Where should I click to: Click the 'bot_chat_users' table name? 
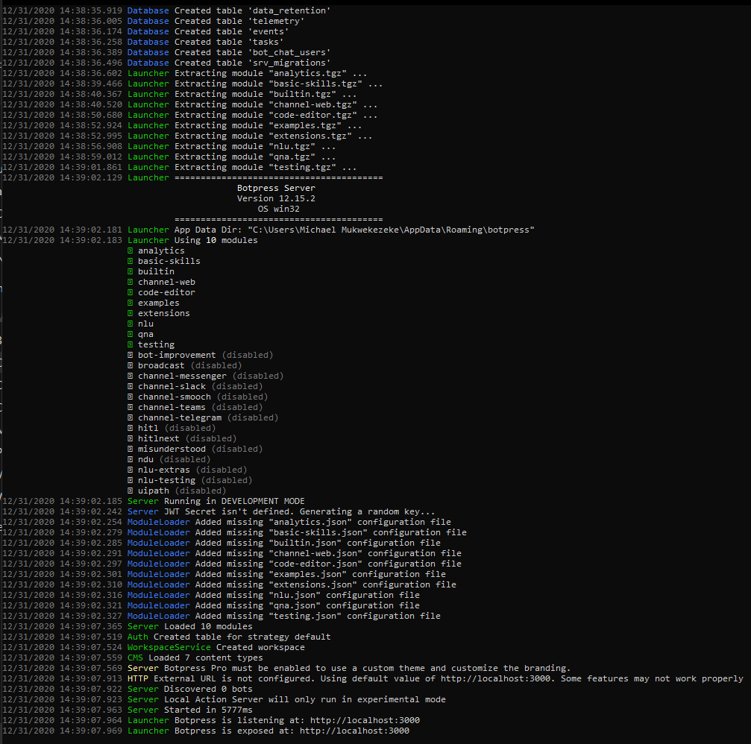point(289,52)
